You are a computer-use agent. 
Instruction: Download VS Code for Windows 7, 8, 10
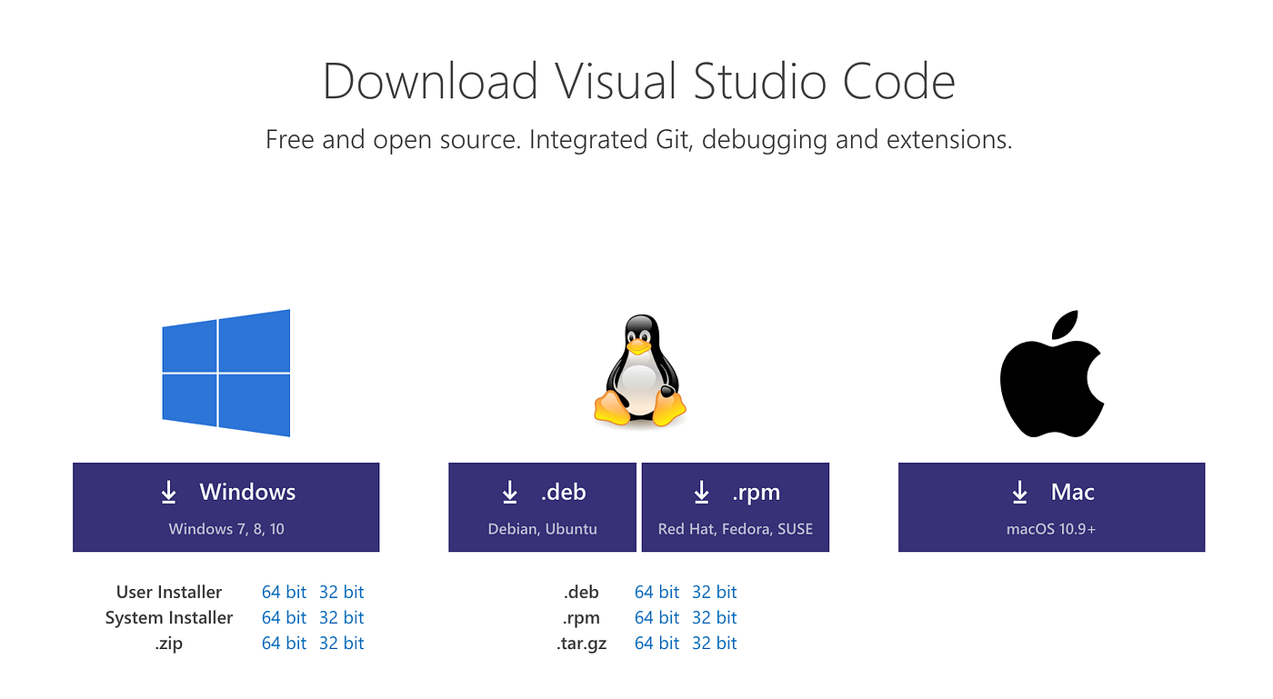tap(226, 506)
